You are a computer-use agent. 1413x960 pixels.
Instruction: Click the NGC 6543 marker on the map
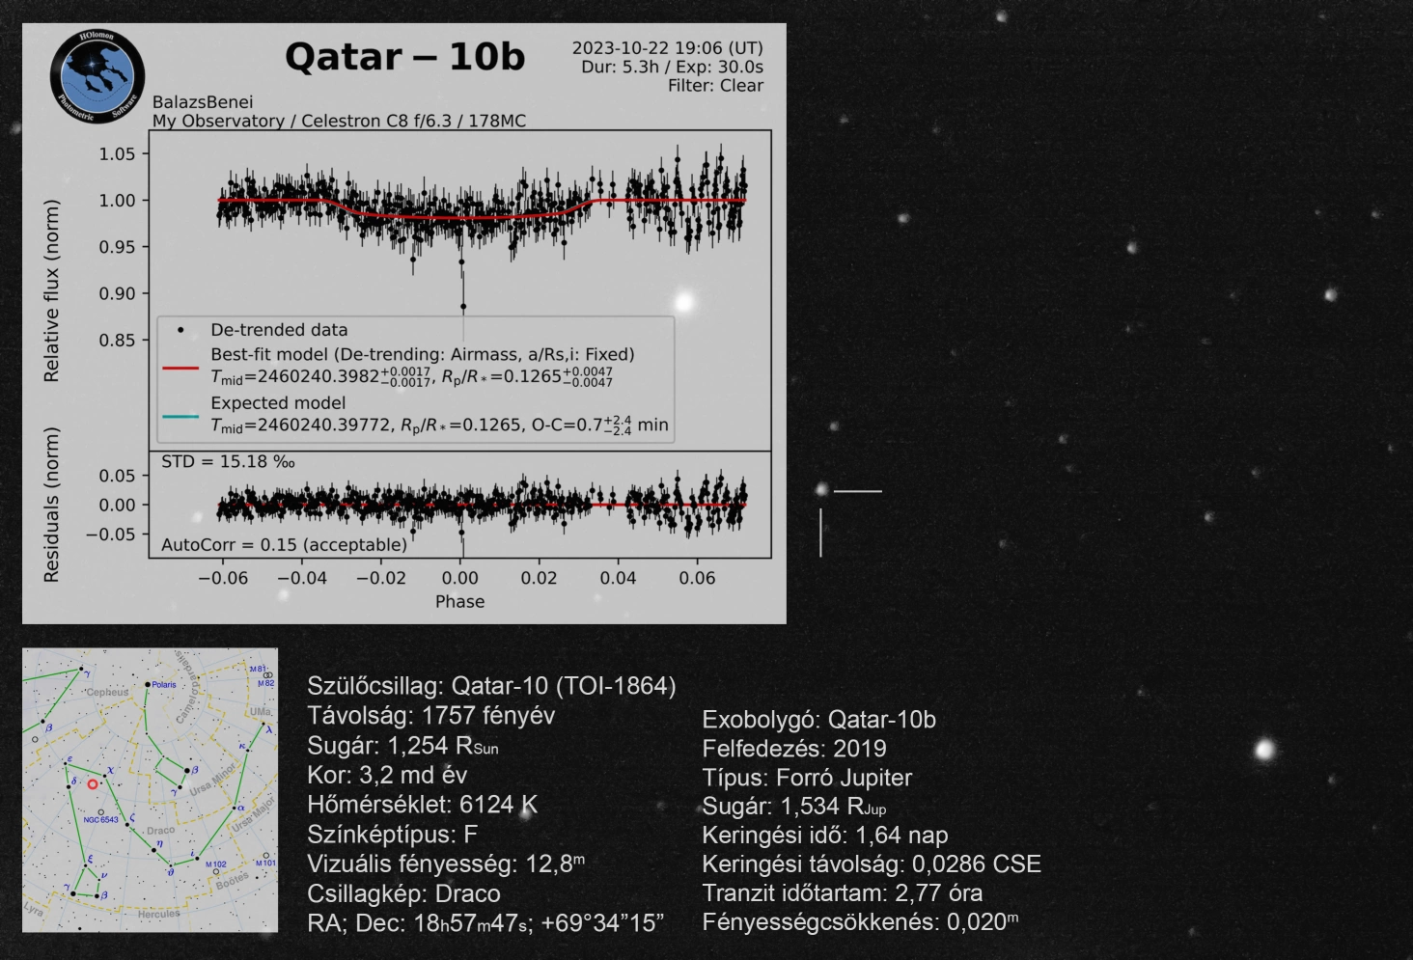pos(101,812)
